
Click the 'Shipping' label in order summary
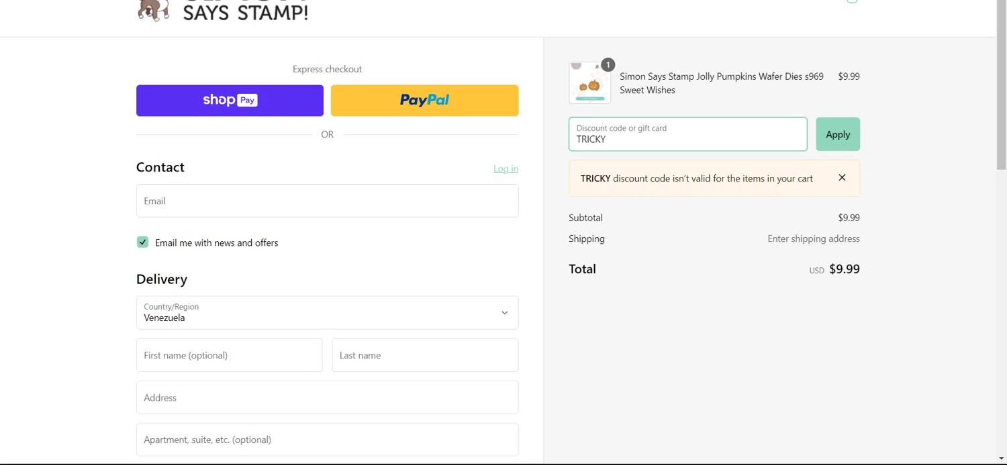click(587, 239)
